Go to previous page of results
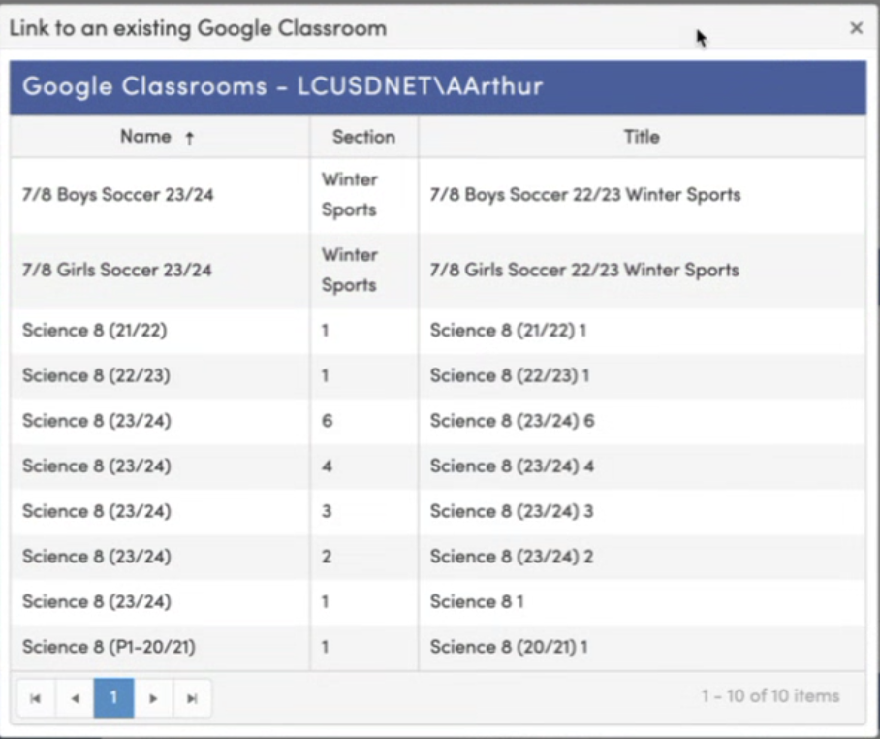Screen dimensions: 880x739 click(75, 698)
